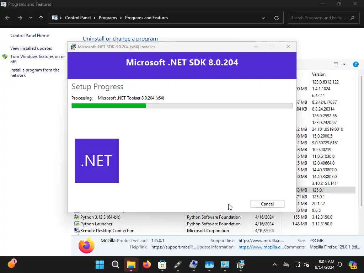This screenshot has width=364, height=273.
Task: Minimize the .NET SDK installer window
Action: tap(256, 47)
